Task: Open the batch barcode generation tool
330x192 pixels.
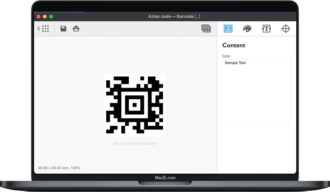Action: click(x=206, y=29)
